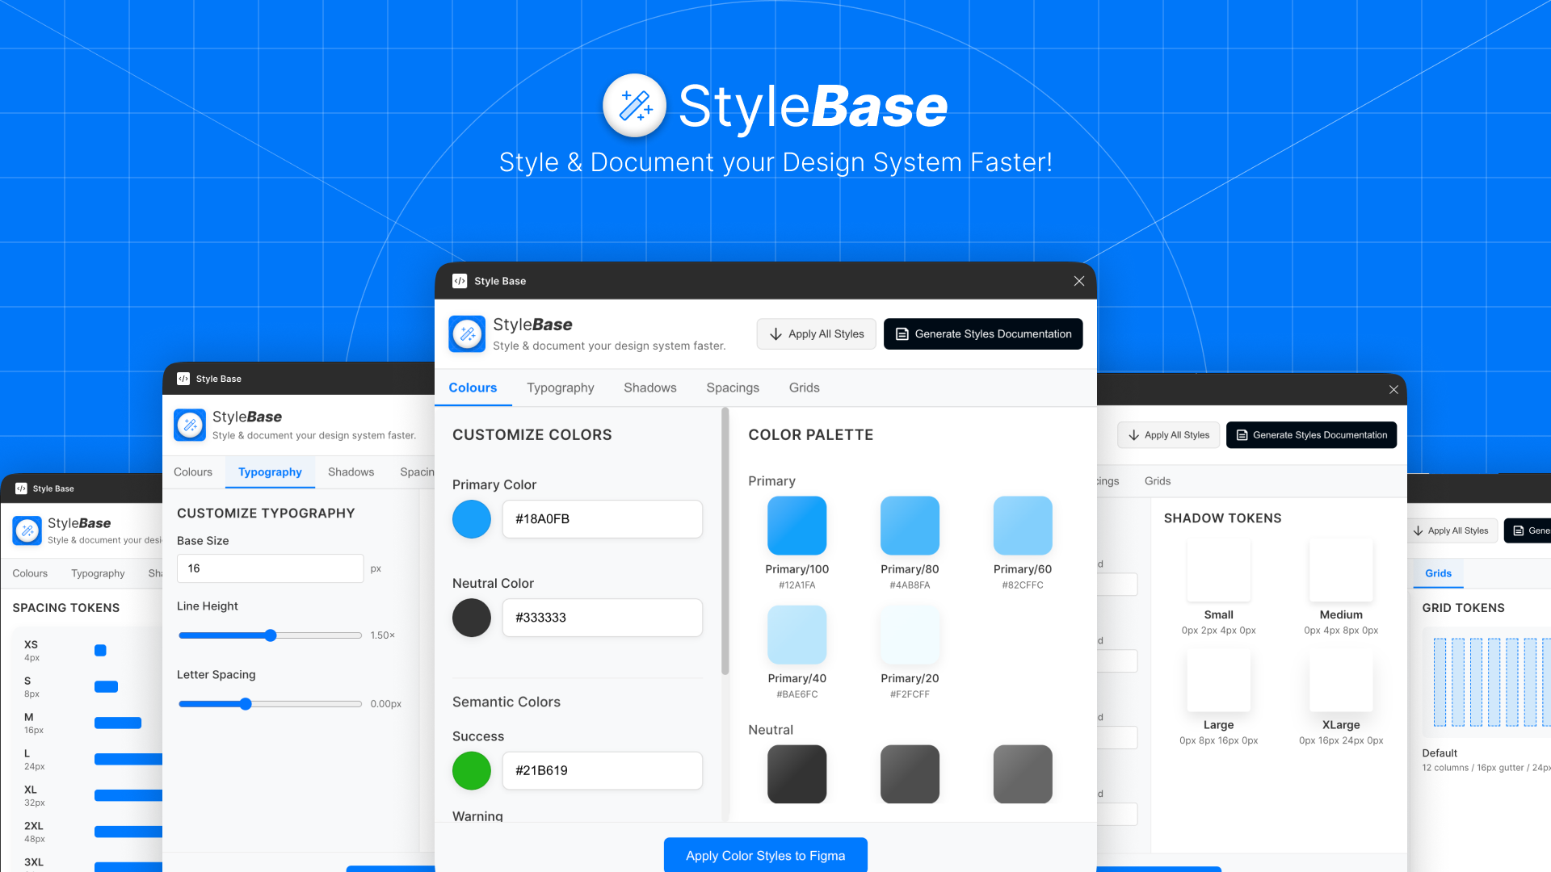Select the darkest Neutral palette swatch

[797, 774]
